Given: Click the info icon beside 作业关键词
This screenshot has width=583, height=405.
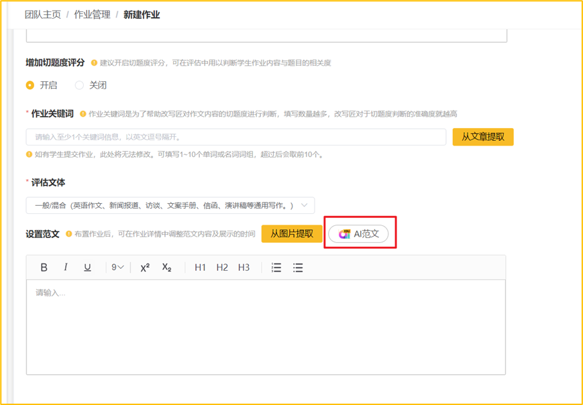Looking at the screenshot, I should click(x=83, y=114).
